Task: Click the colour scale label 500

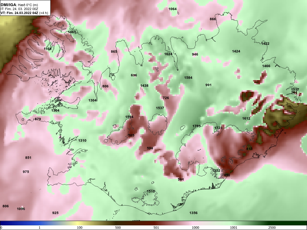Action: pyautogui.click(x=118, y=228)
